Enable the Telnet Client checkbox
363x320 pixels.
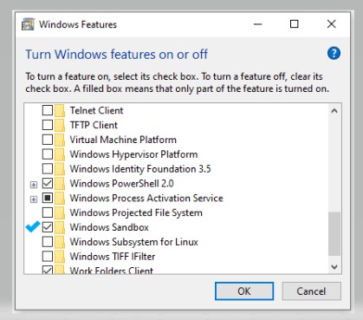coord(48,110)
